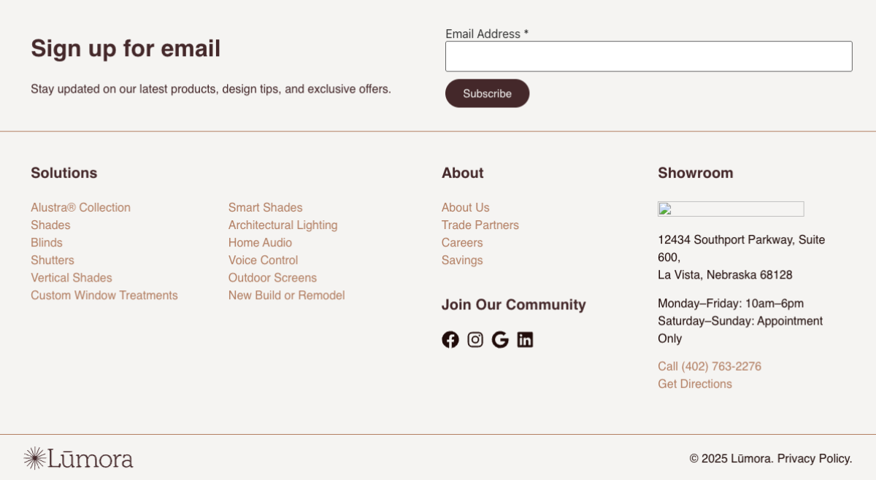Go to New Build or Remodel
This screenshot has height=480, width=876.
tap(286, 295)
